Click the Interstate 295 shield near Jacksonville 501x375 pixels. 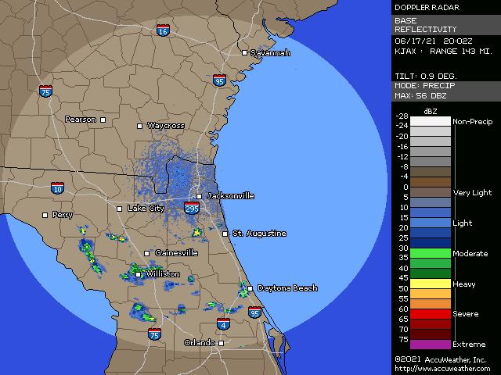pos(192,209)
